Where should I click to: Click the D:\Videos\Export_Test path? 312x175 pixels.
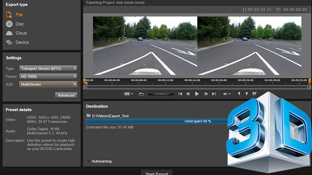(x=110, y=116)
